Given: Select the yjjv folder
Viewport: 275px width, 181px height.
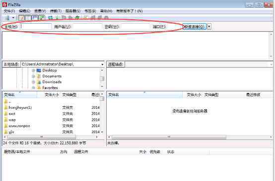Looking at the screenshot, I should [x=11, y=132].
